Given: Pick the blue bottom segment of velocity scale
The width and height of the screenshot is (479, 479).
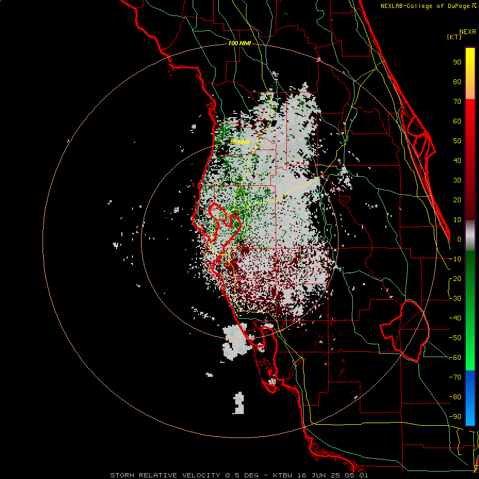Looking at the screenshot, I should pyautogui.click(x=470, y=398).
